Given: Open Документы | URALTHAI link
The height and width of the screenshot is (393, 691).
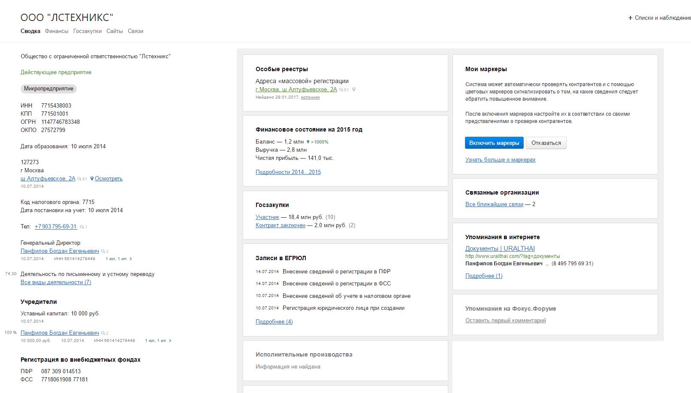Looking at the screenshot, I should point(500,249).
